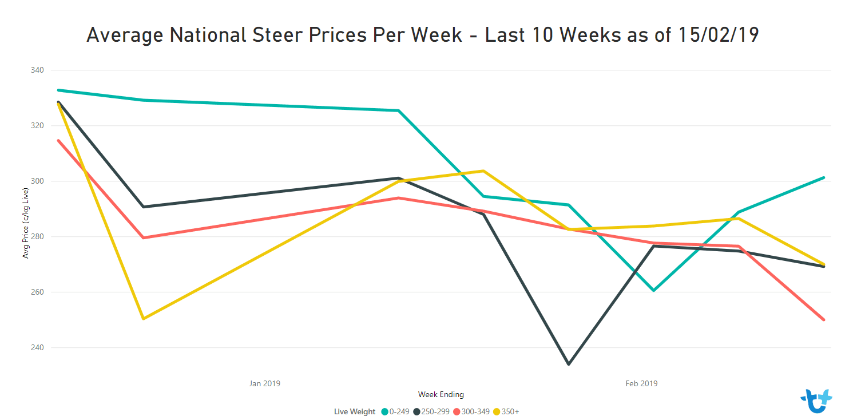Click the yellow 350+ legend dot
Screen dimensions: 865x420
click(x=497, y=411)
